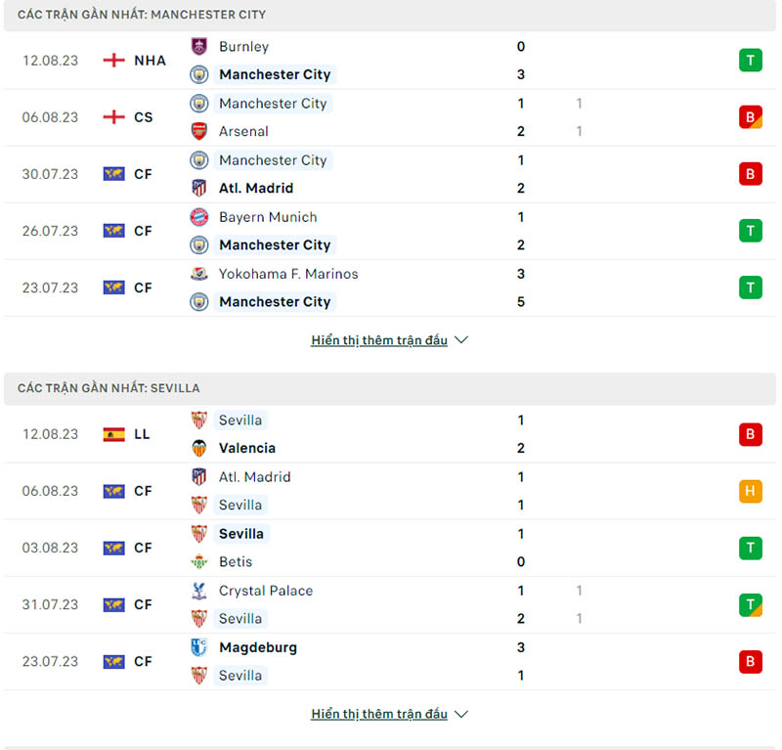
Task: Click the 'Các trận gần nhất: Sevilla' header
Action: pos(109,388)
